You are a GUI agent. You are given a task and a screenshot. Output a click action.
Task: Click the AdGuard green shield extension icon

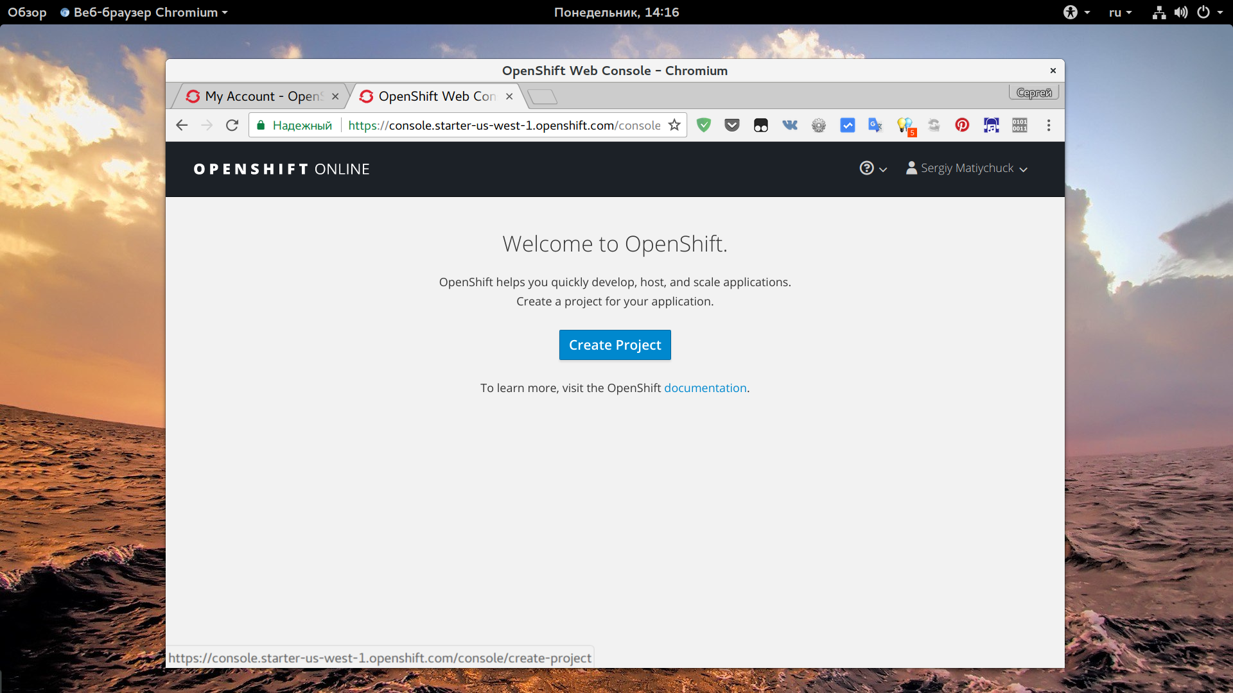(704, 125)
